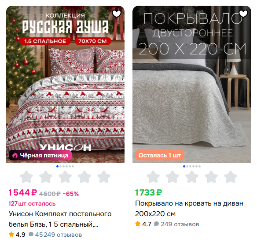The image size is (257, 242).
Task: Click the fourth rating star under the bedspread
Action: 211,177
